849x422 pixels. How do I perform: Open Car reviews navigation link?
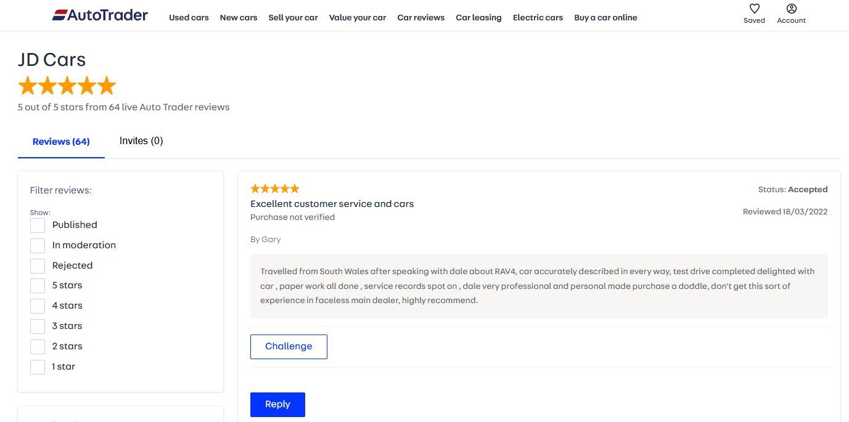420,17
